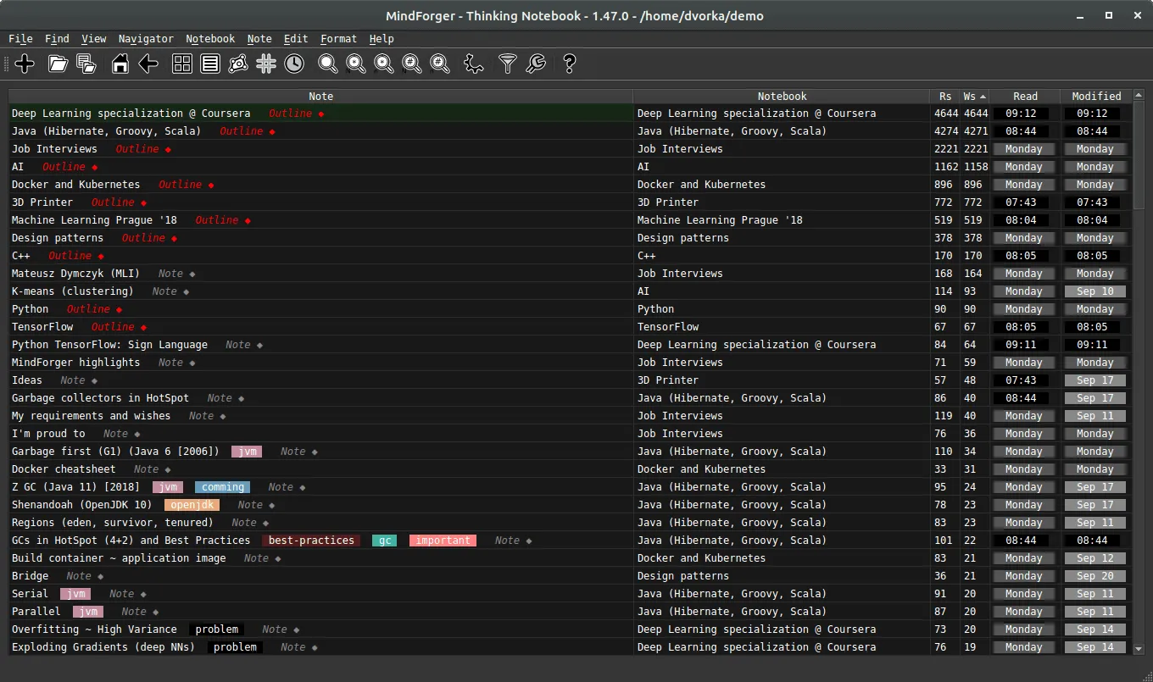The image size is (1153, 682).
Task: Click the funnel scope filter icon
Action: pos(507,64)
